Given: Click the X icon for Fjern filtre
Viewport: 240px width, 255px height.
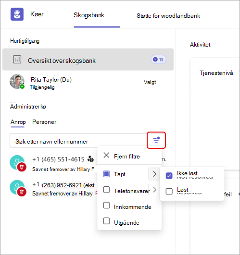Looking at the screenshot, I should tap(106, 155).
